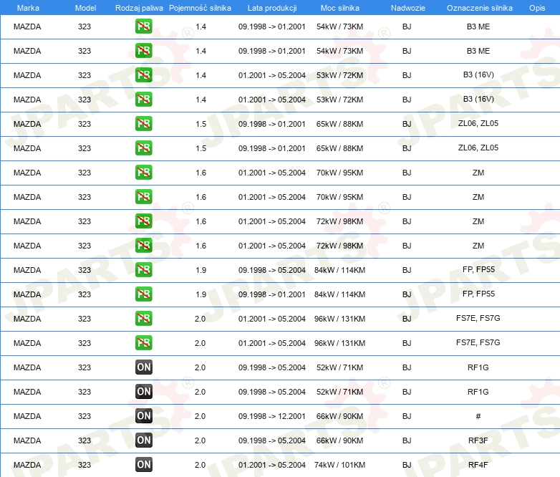This screenshot has width=560, height=477.
Task: Click 84kW / 114KM in row ending 05.2004
Action: 339,270
